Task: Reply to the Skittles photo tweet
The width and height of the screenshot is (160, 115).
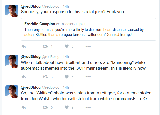Action: tap(24, 107)
